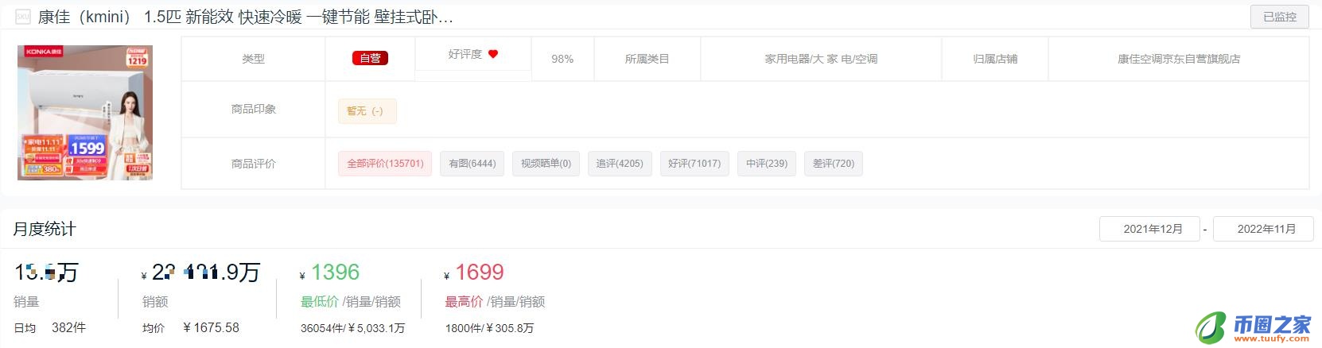The width and height of the screenshot is (1322, 348).
Task: Click the 已监控 button
Action: click(1280, 17)
